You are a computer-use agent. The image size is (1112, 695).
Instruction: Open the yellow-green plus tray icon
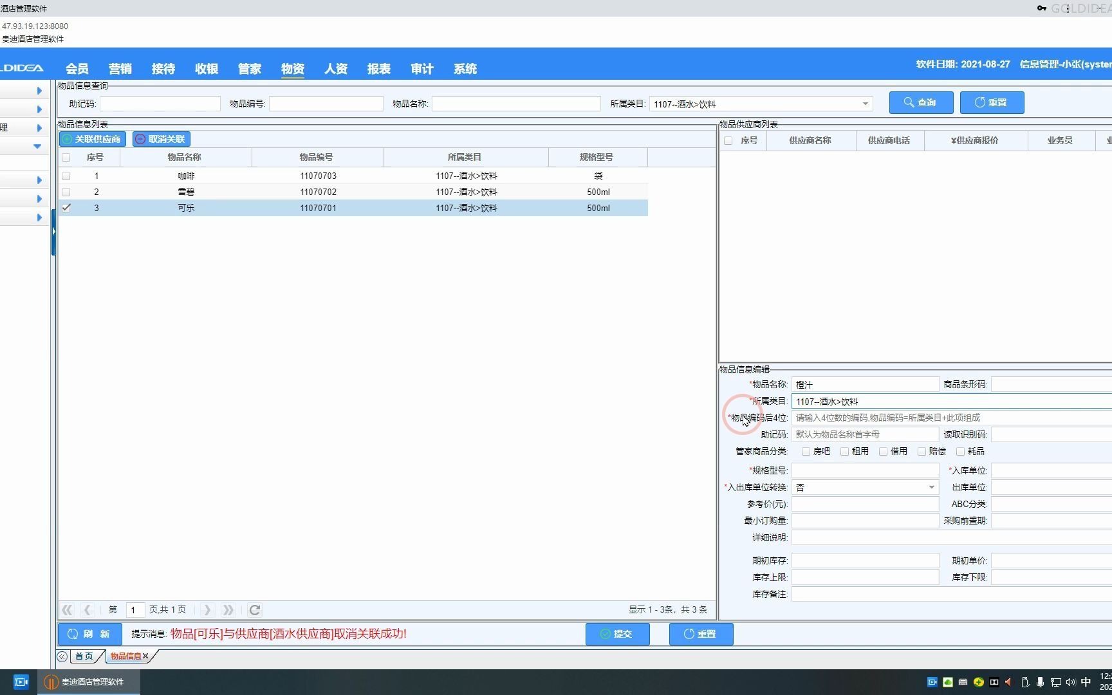(x=979, y=682)
